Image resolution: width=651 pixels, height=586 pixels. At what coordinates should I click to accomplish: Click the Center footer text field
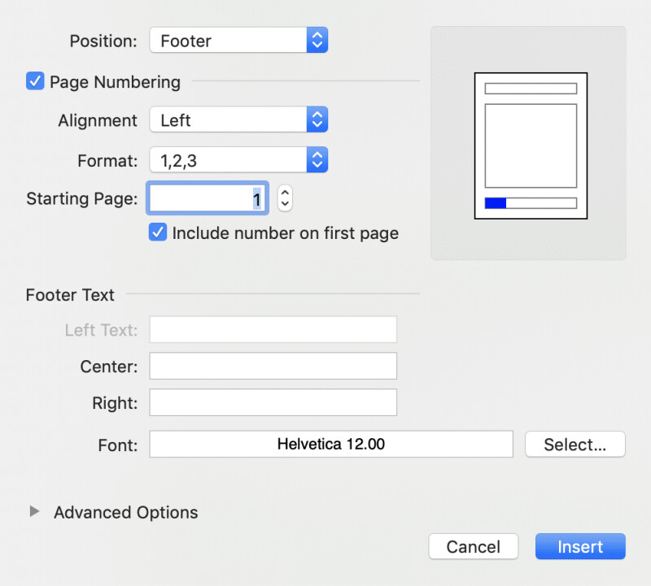(273, 366)
